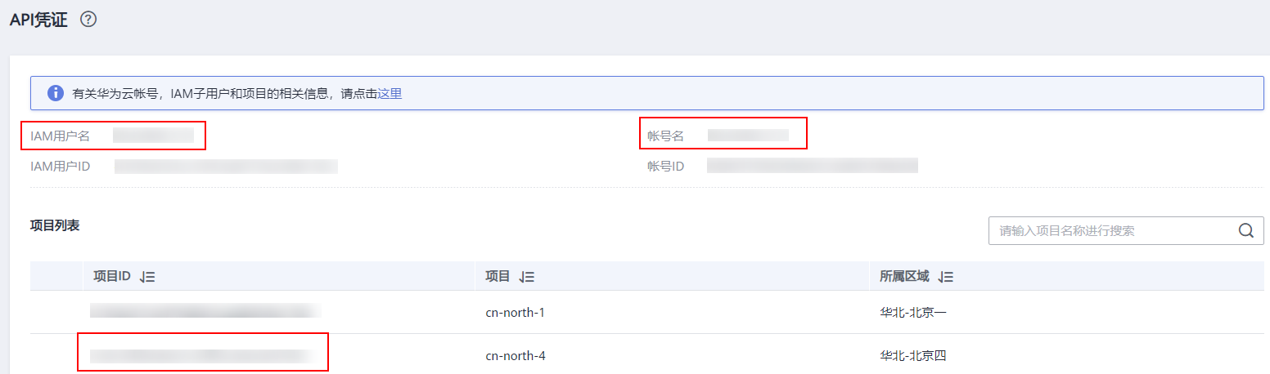The height and width of the screenshot is (374, 1270).
Task: Click the 项目ID column header
Action: pos(112,276)
